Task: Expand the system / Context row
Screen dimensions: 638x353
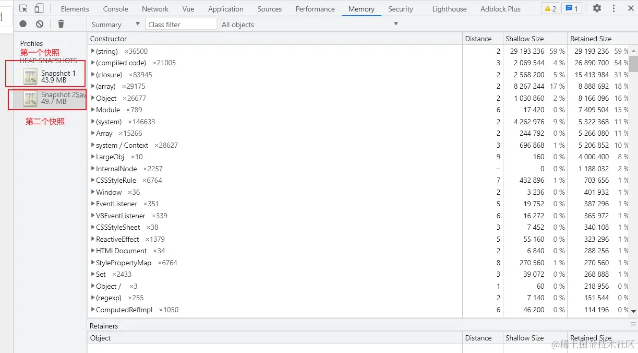Action: (x=93, y=145)
